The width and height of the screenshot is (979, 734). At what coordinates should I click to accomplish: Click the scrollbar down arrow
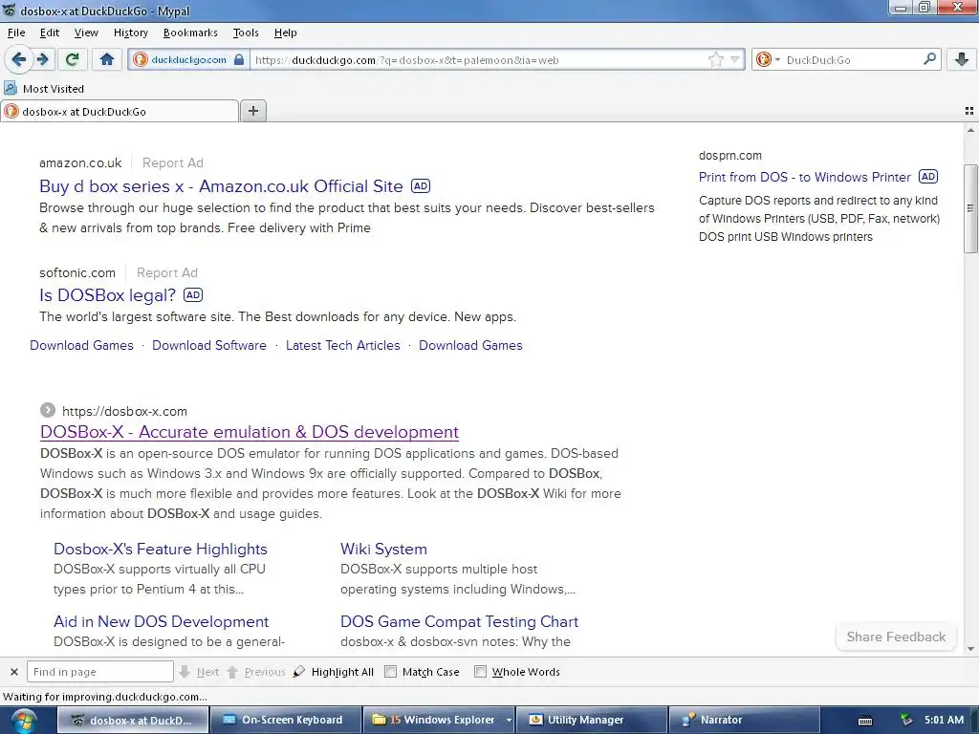(970, 649)
